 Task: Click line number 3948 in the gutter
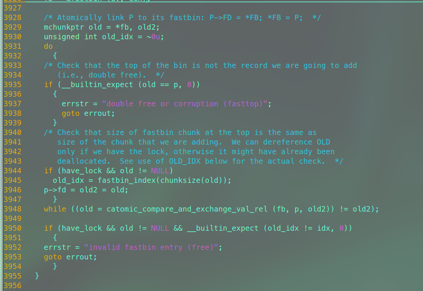click(x=12, y=209)
